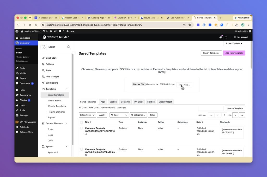Click the page vertical scrollbar
Screen dimensions: 267x177
click(251, 55)
